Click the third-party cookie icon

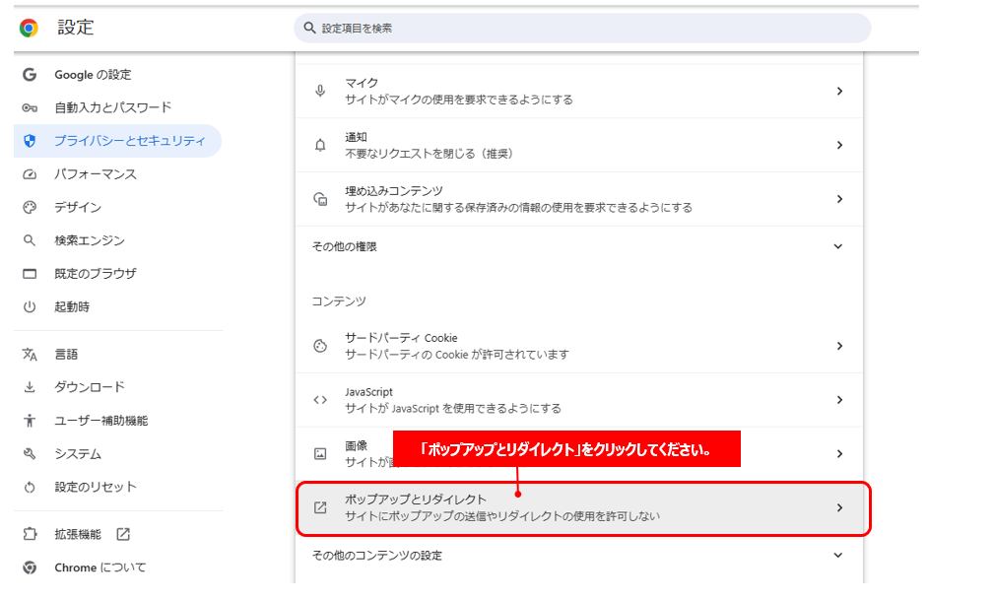(x=320, y=346)
